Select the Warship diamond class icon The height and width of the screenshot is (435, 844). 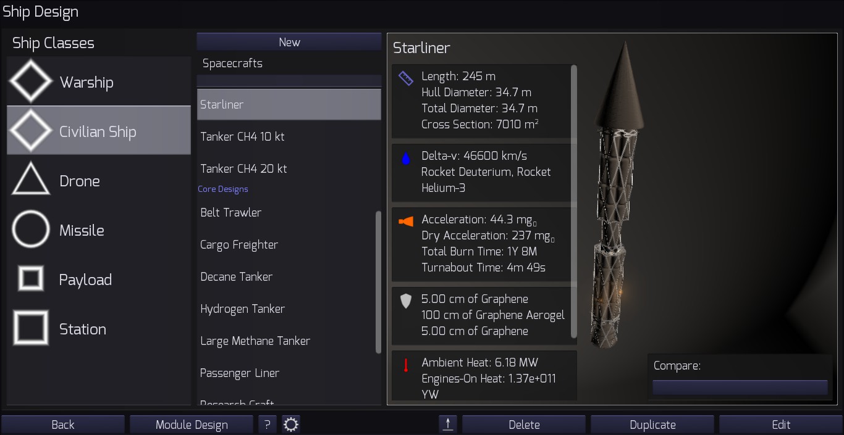point(31,82)
